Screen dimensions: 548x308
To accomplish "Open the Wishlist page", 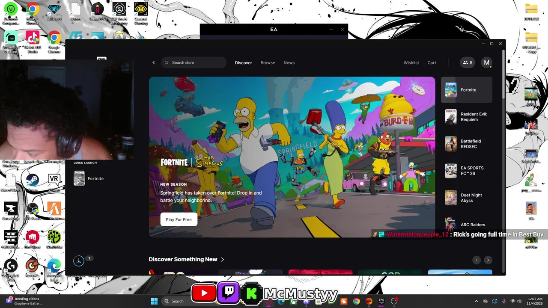I will 411,62.
